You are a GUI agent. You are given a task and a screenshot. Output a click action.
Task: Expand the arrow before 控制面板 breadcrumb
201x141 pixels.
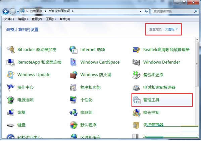27,11
